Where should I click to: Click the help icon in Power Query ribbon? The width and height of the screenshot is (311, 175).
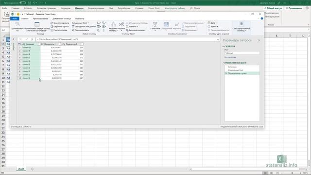[262, 18]
